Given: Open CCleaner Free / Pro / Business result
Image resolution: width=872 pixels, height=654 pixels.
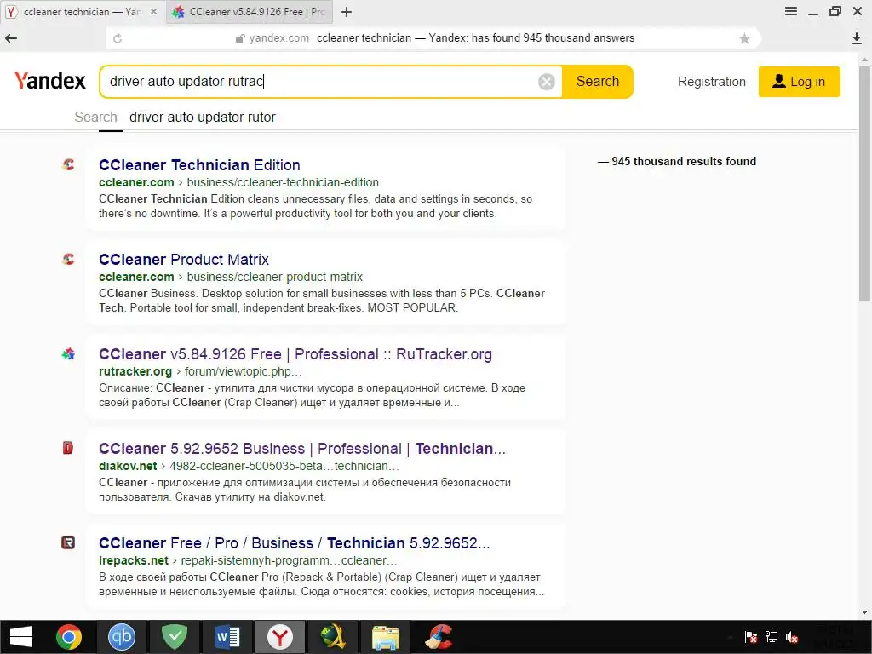Looking at the screenshot, I should [294, 543].
